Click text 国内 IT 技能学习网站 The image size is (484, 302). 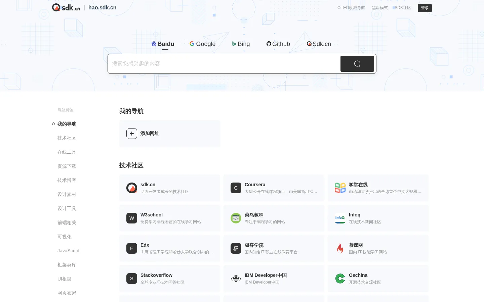pyautogui.click(x=368, y=252)
